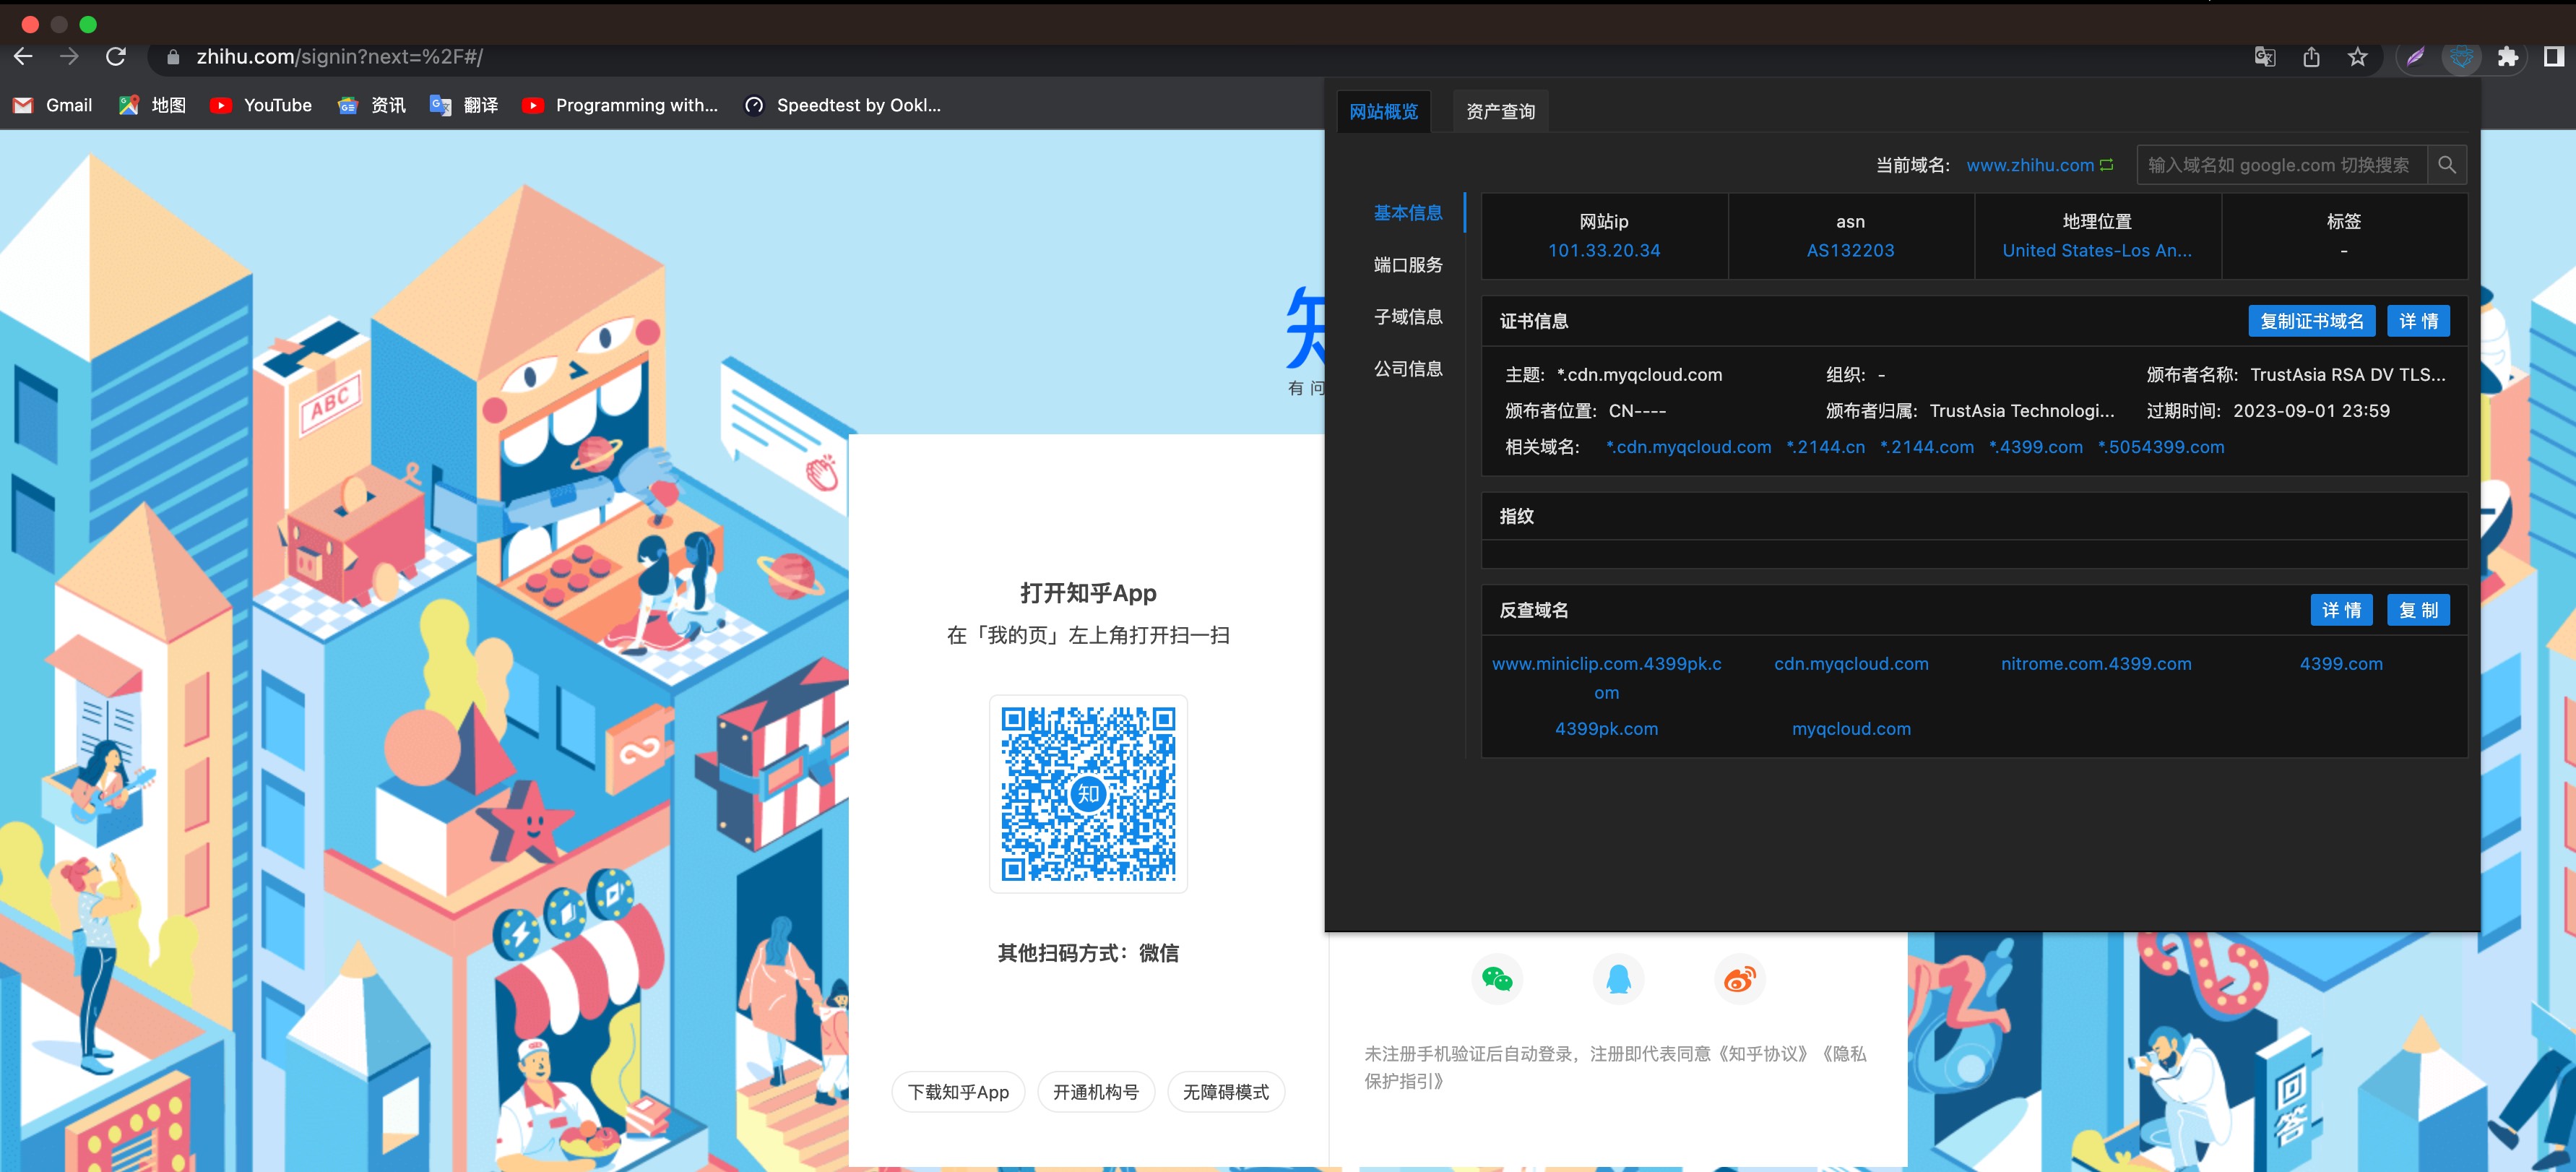Viewport: 2576px width, 1172px height.
Task: Open the purple feather extension icon
Action: coord(2415,57)
